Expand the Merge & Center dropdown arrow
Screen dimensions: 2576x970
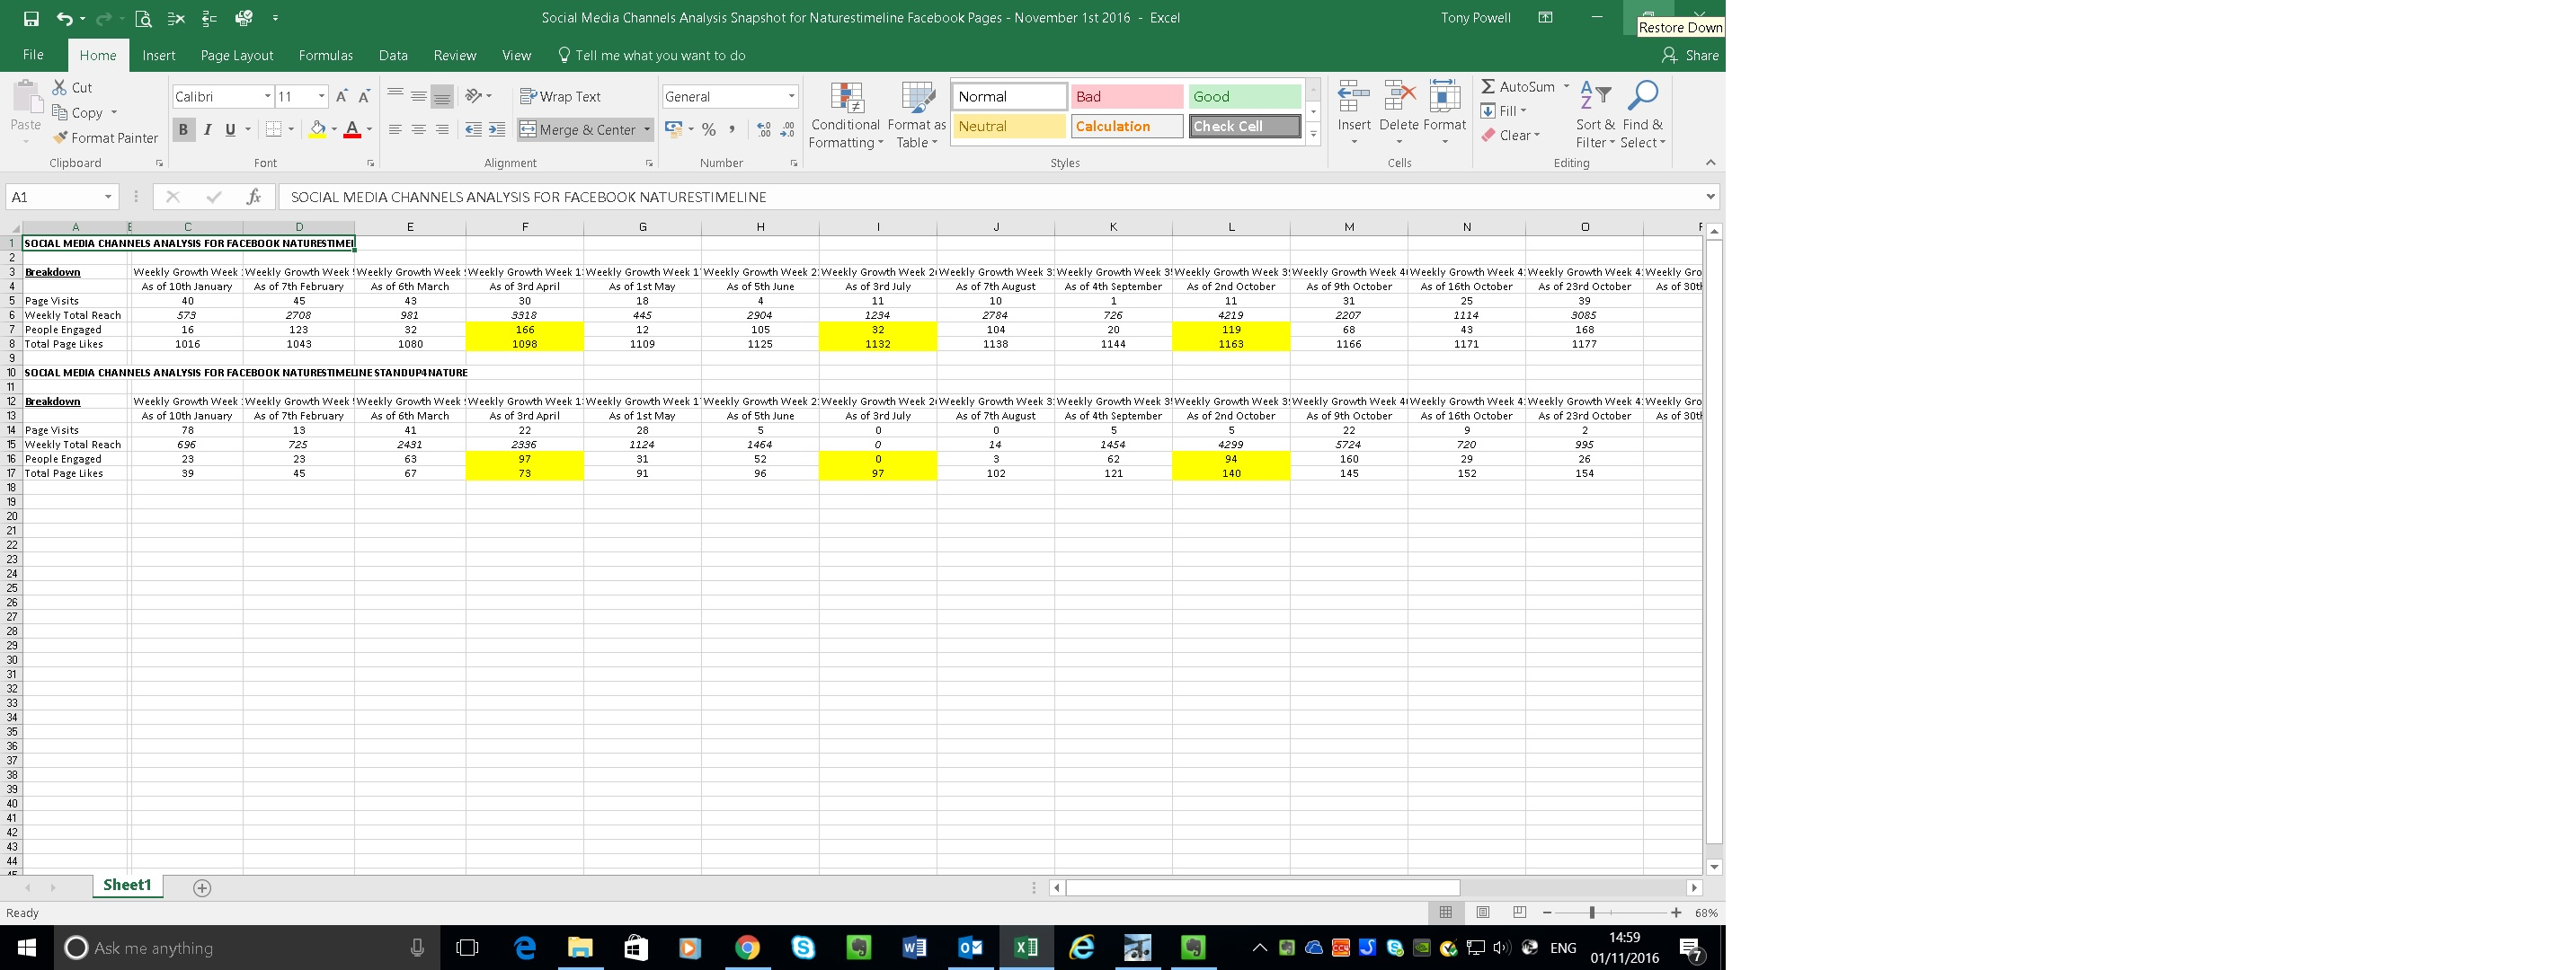coord(647,130)
